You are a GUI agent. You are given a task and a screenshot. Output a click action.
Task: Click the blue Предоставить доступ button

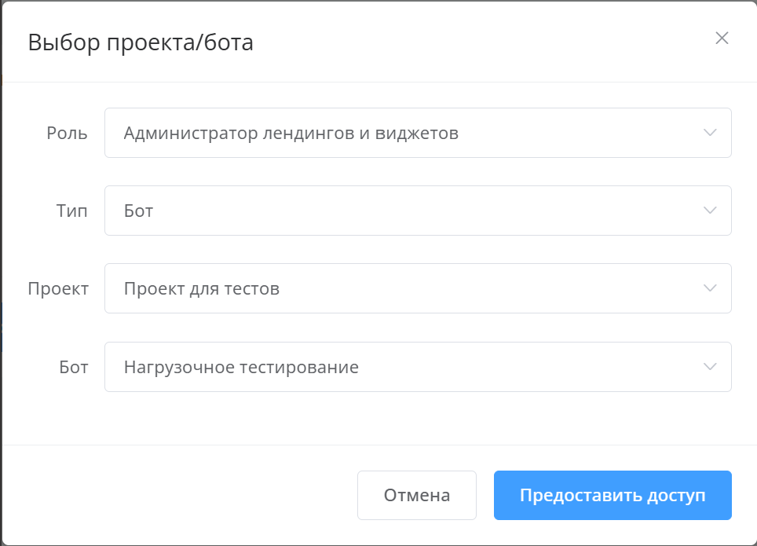pyautogui.click(x=612, y=495)
